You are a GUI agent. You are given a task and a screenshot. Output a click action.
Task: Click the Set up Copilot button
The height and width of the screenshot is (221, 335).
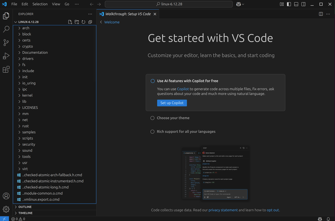[x=172, y=103]
